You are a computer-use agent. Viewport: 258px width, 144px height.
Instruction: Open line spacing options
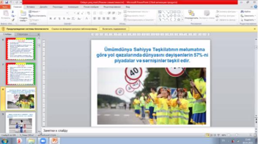click(x=119, y=13)
